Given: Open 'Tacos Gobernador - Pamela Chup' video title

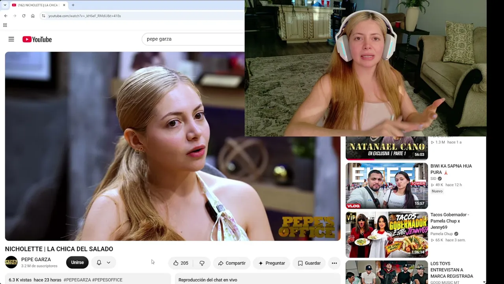Looking at the screenshot, I should click(x=450, y=221).
